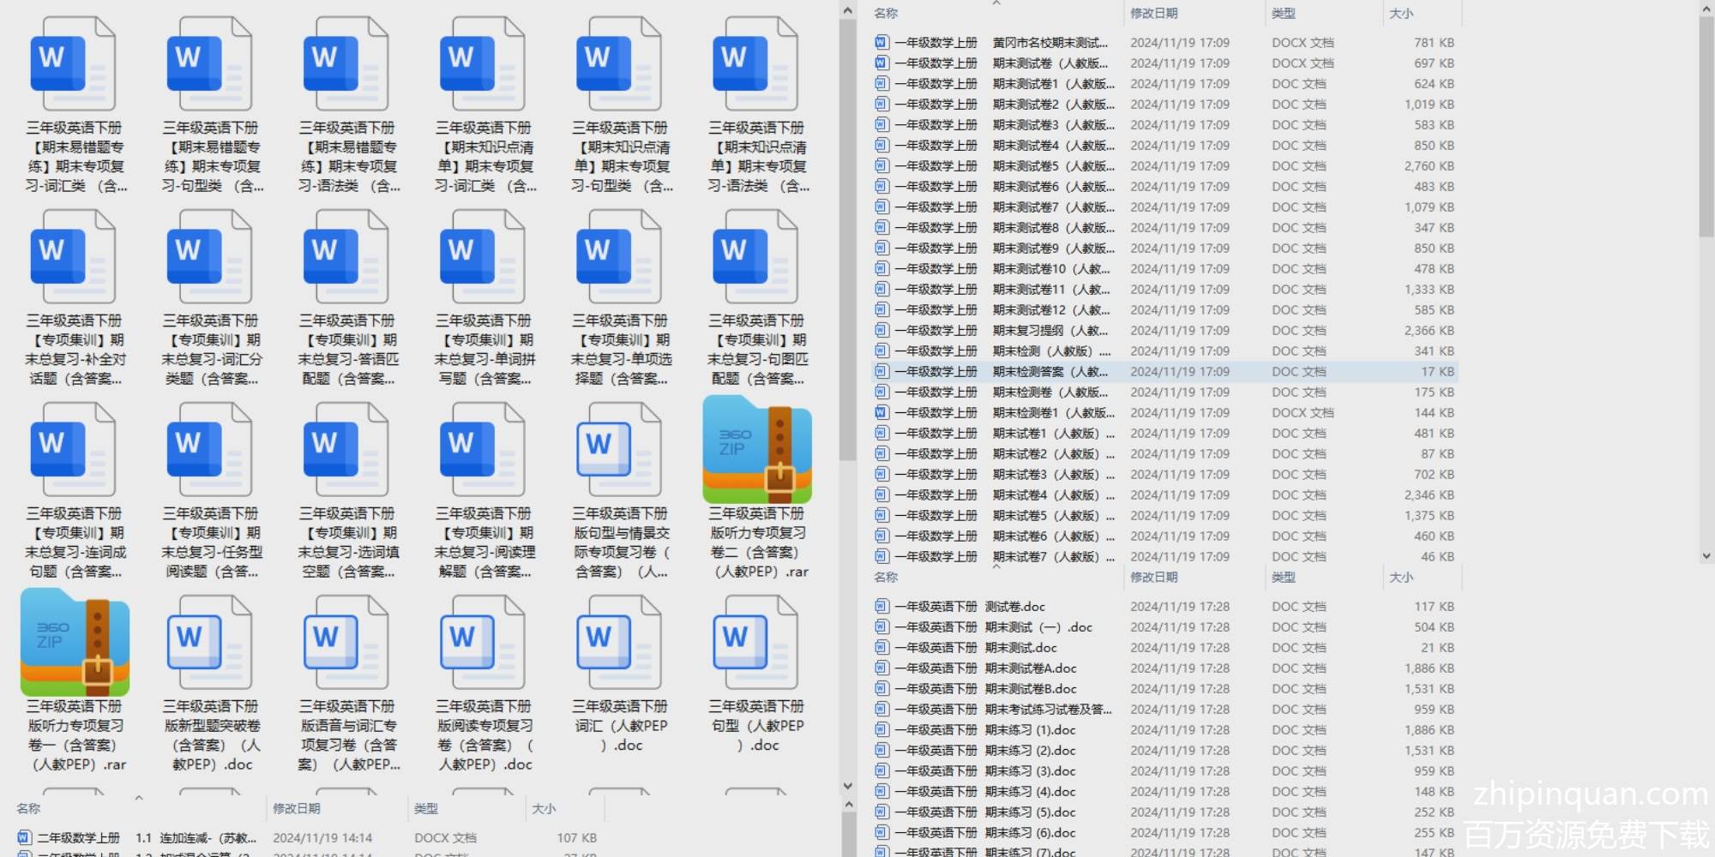The width and height of the screenshot is (1715, 857).
Task: Sort top-right list by 修改日期 column header
Action: (x=1153, y=14)
